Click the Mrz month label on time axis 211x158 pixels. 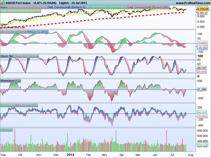point(104,155)
